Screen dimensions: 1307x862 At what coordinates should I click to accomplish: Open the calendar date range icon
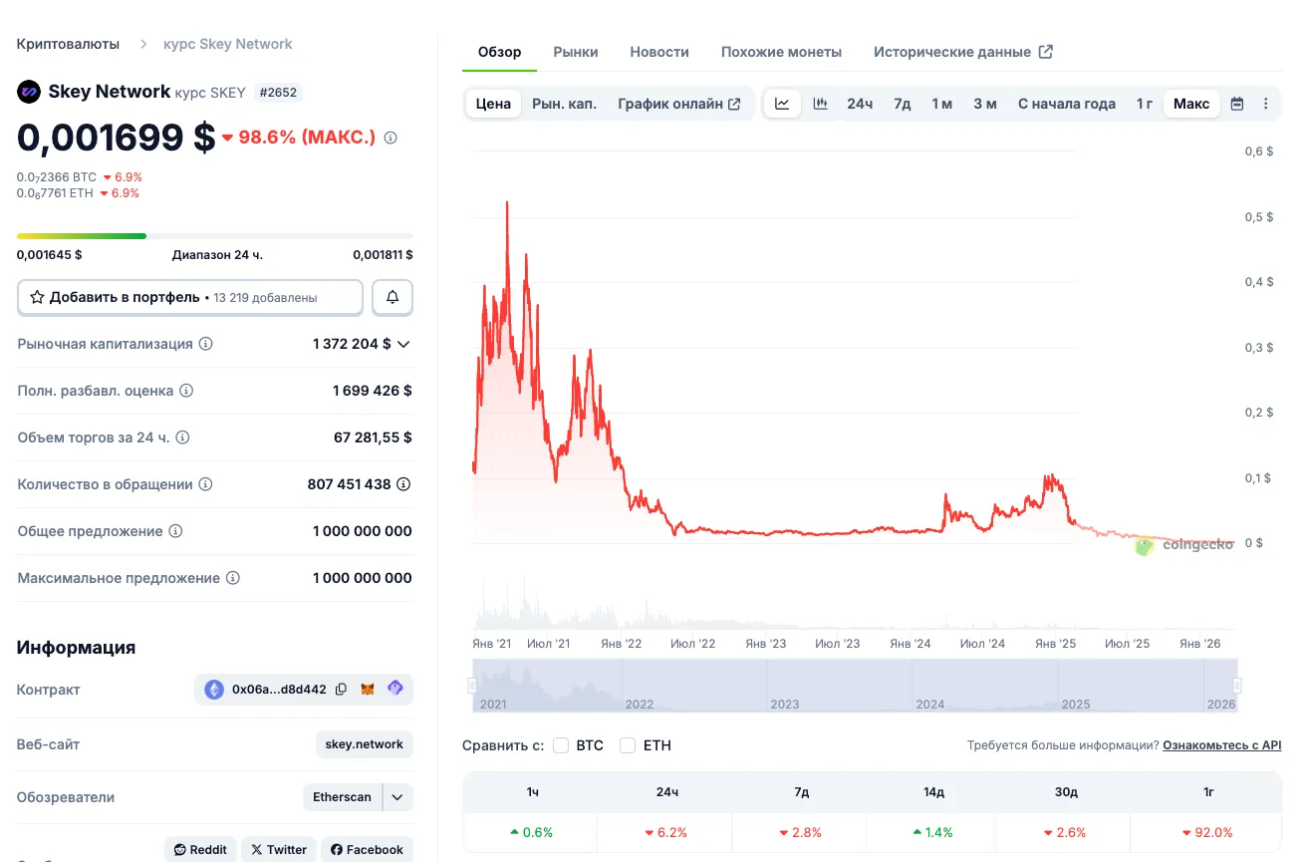[x=1237, y=104]
